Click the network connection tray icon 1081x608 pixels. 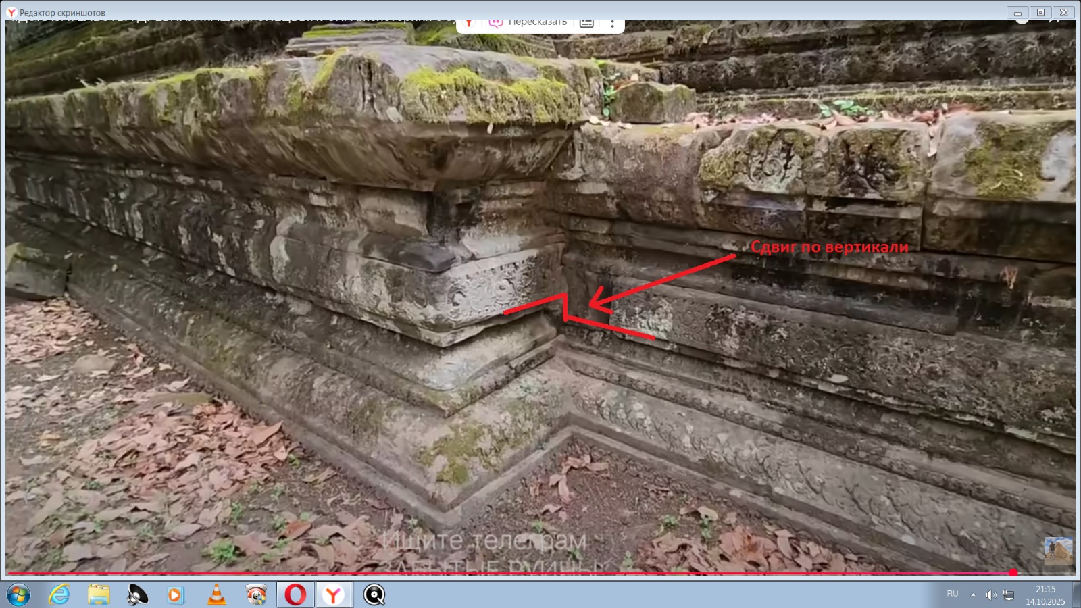coord(1008,594)
